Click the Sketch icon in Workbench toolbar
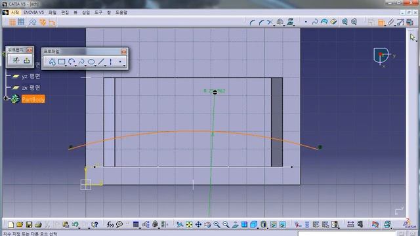Viewport: 420px width, 236px height. [16, 60]
